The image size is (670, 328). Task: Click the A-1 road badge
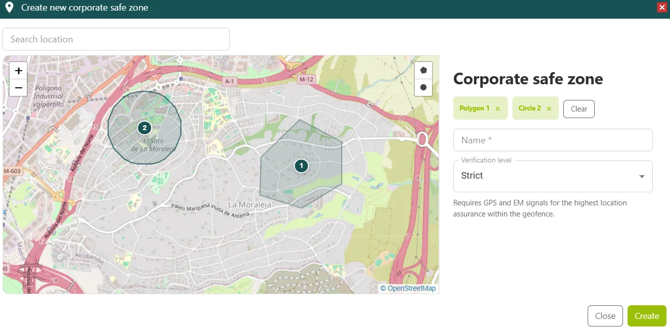(230, 81)
